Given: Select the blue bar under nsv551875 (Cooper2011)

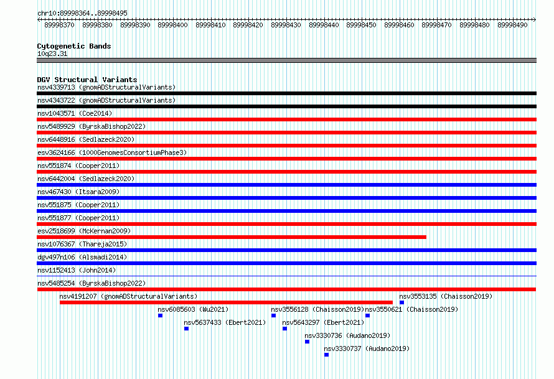Looking at the screenshot, I should tap(286, 211).
